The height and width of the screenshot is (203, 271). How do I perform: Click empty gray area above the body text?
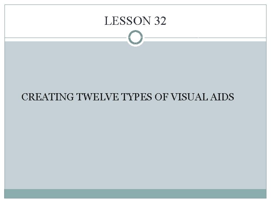135,68
